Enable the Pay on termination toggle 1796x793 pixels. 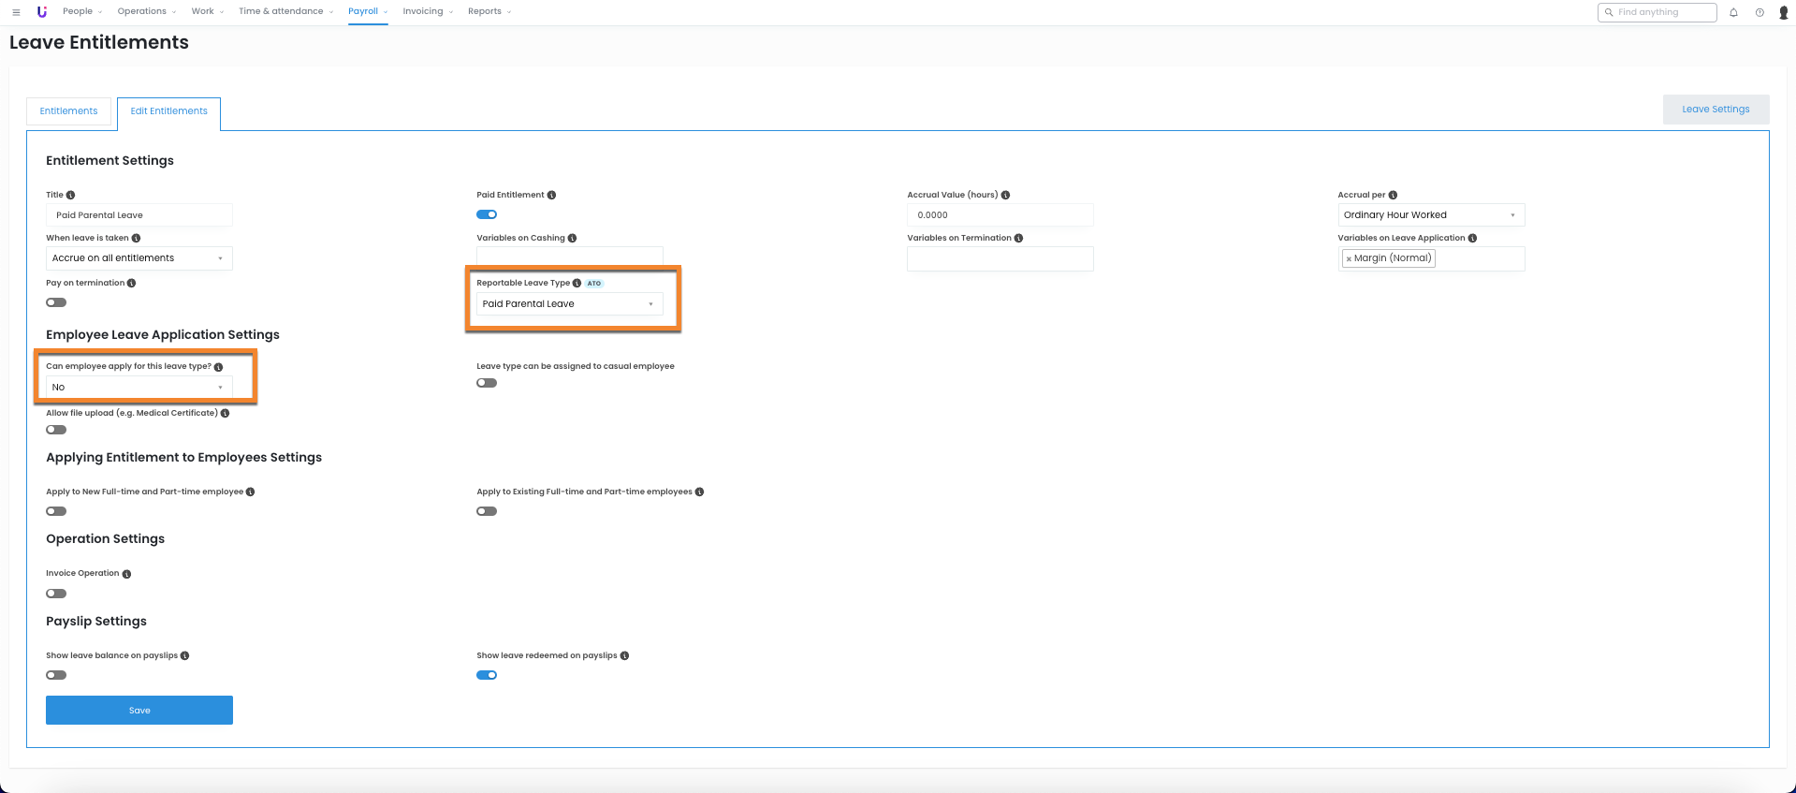pos(56,302)
